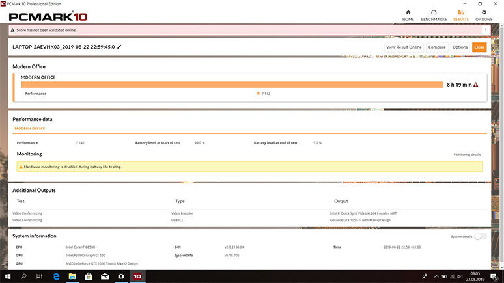Open Task View on taskbar
This screenshot has width=504, height=283.
click(x=39, y=276)
